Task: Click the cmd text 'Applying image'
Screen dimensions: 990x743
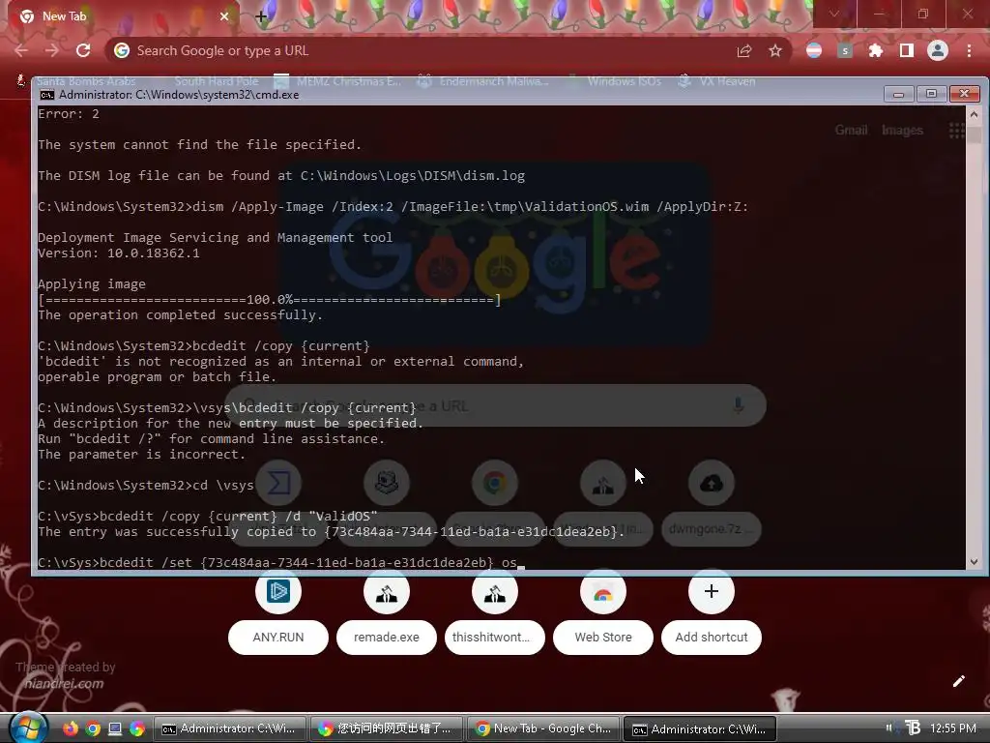Action: (92, 284)
